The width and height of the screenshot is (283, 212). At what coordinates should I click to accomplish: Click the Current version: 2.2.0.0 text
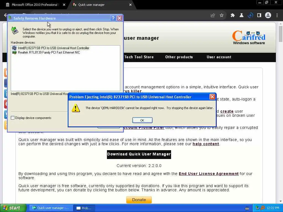coord(139,166)
